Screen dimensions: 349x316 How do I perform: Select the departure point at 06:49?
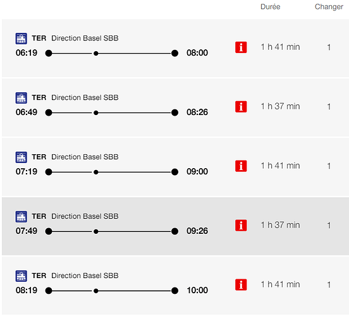(49, 112)
